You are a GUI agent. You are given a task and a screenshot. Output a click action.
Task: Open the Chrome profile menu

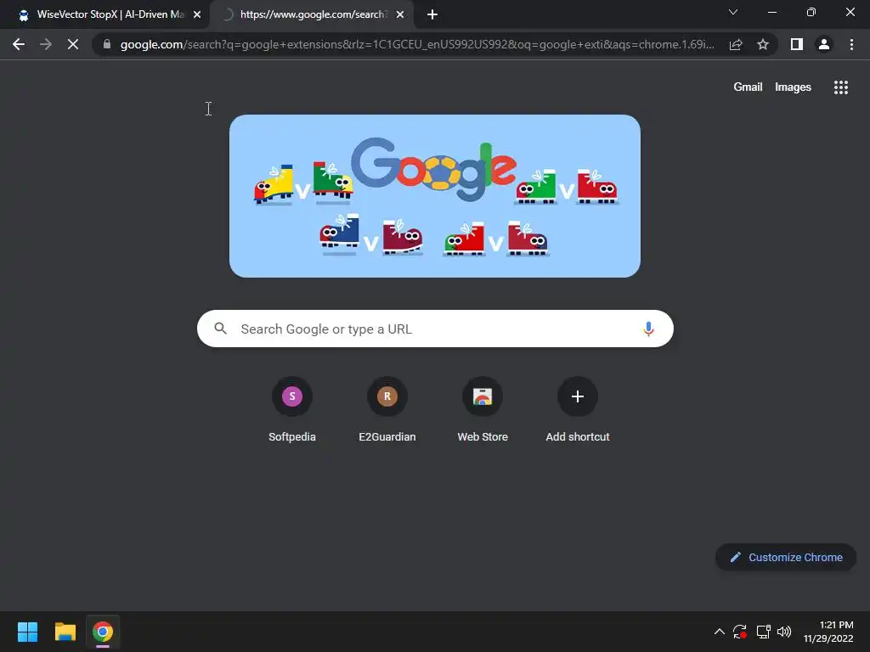click(824, 44)
